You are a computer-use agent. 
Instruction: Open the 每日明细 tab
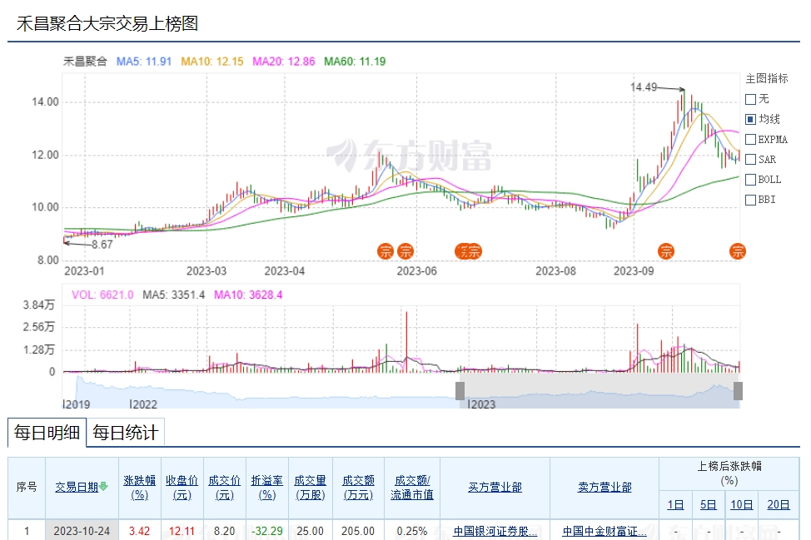tap(47, 433)
